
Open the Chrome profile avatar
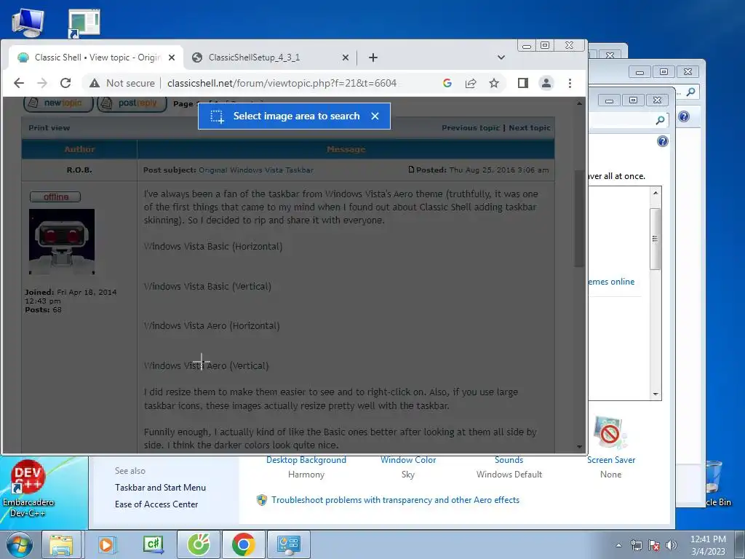point(546,83)
